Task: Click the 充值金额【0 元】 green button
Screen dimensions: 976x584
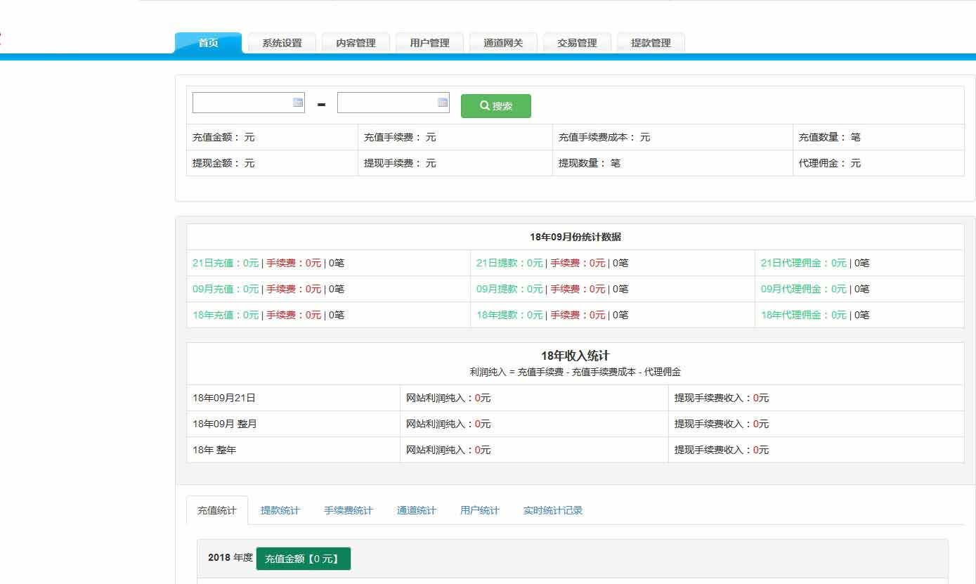Action: coord(303,559)
